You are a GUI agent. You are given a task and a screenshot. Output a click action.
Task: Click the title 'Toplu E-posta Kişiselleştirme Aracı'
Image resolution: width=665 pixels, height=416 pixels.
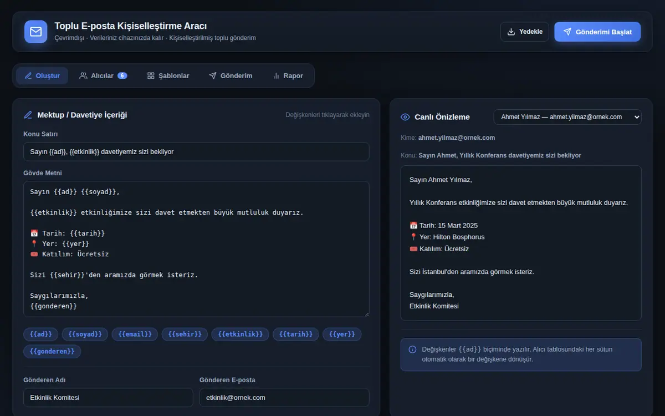pos(131,26)
